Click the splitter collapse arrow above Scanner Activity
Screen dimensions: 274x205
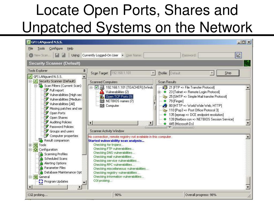click(169, 127)
